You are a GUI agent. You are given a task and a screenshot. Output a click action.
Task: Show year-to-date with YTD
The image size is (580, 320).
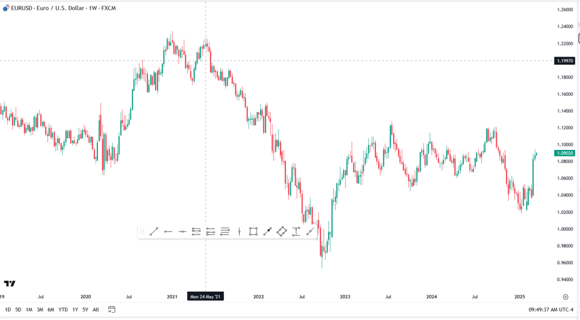[x=63, y=309]
